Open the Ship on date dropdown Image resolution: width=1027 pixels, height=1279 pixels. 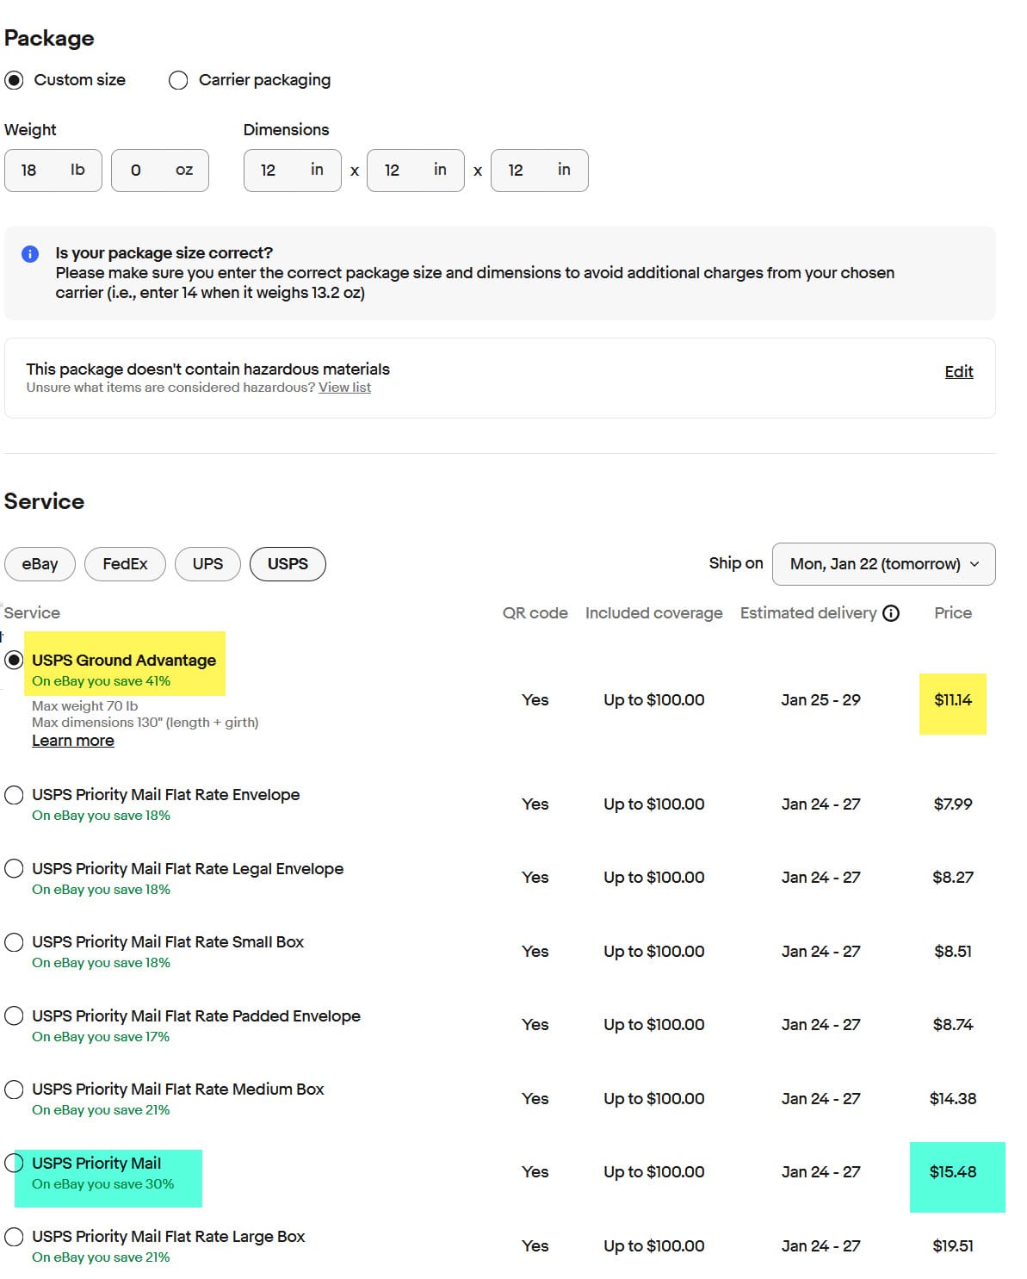tap(883, 564)
